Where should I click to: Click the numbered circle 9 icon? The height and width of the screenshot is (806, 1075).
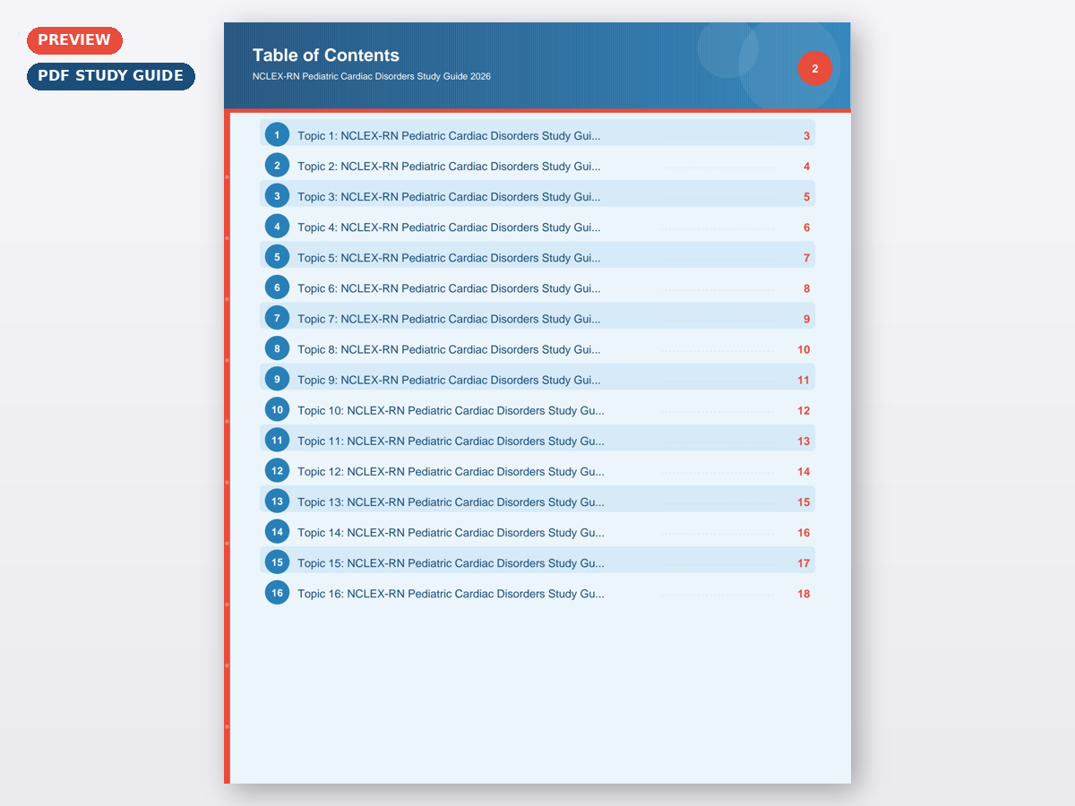[277, 379]
